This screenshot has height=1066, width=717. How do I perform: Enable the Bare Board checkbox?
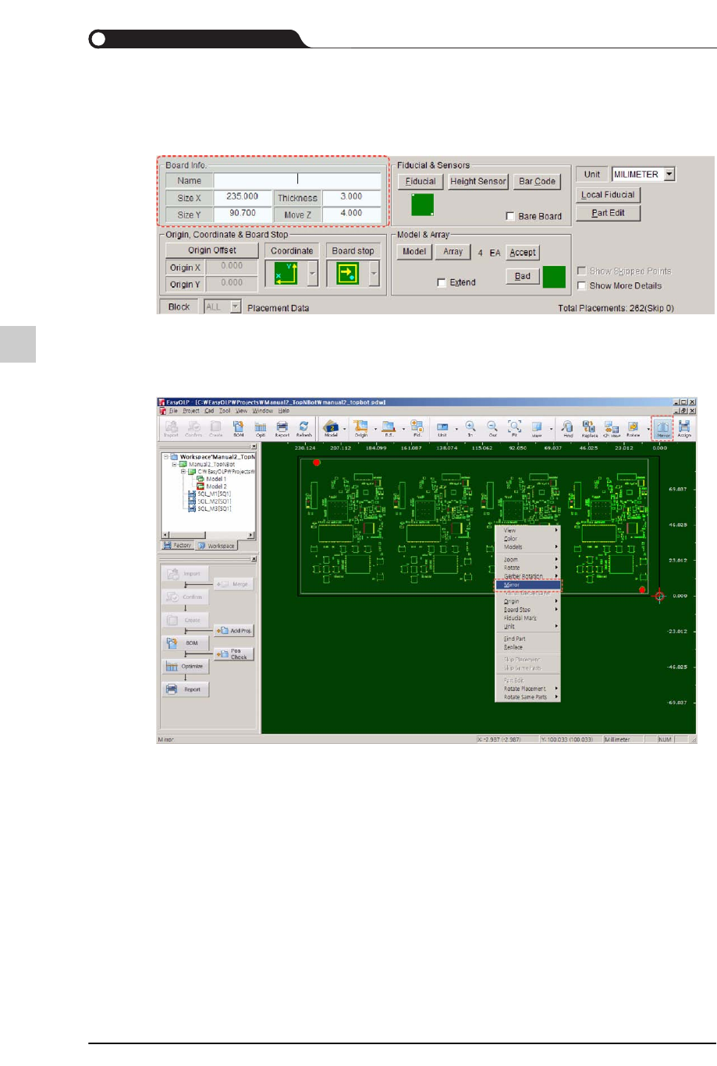coord(510,216)
